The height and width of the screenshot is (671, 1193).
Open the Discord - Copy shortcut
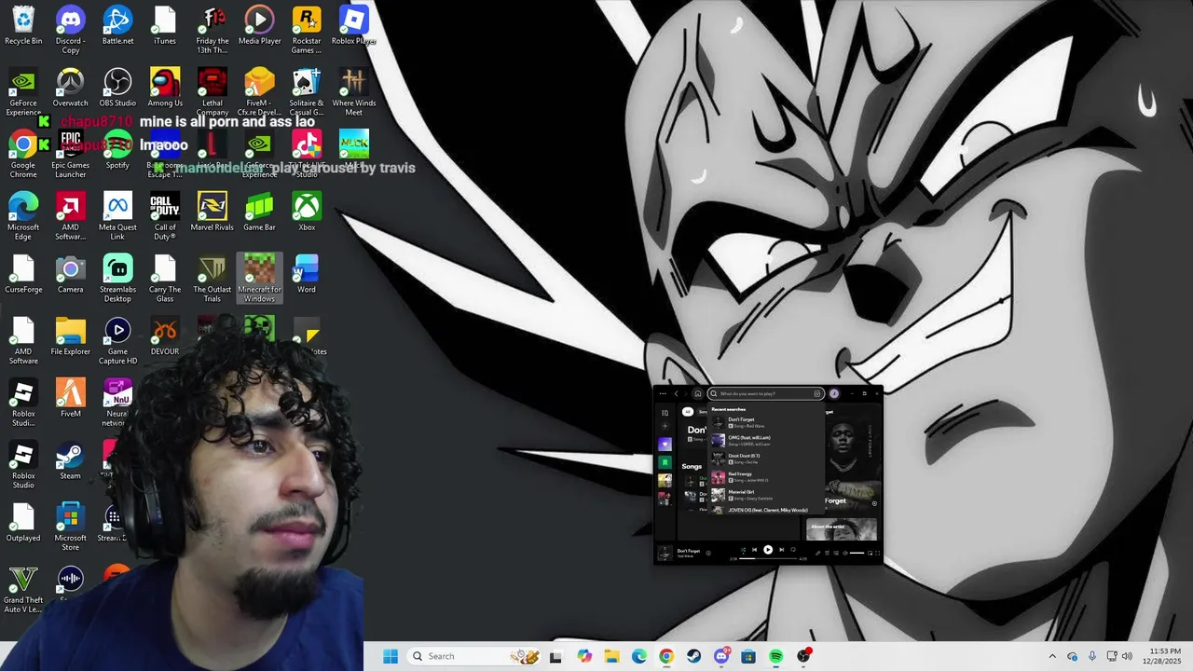[70, 30]
